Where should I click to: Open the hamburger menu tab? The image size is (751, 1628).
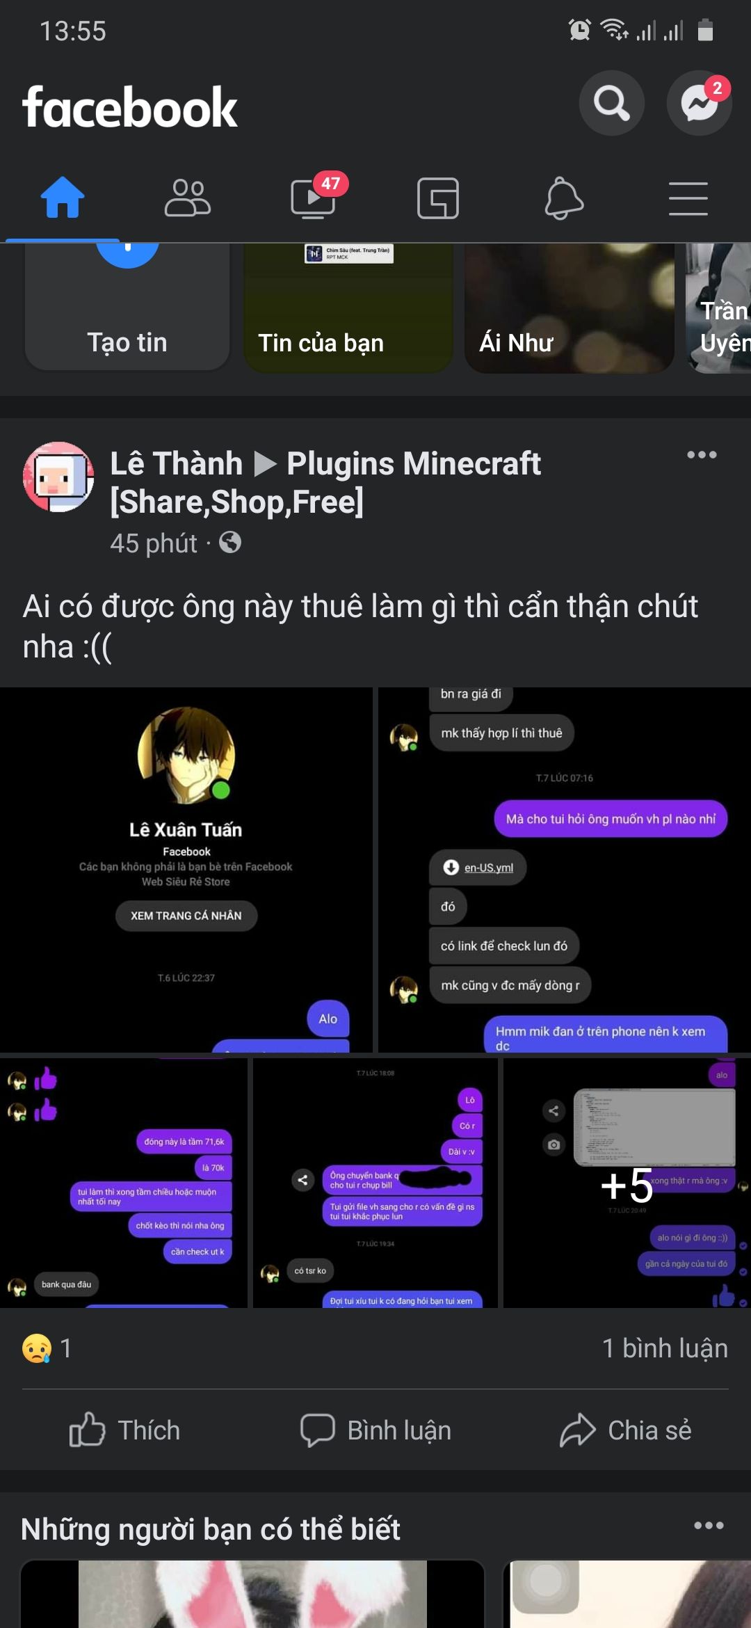click(x=688, y=198)
